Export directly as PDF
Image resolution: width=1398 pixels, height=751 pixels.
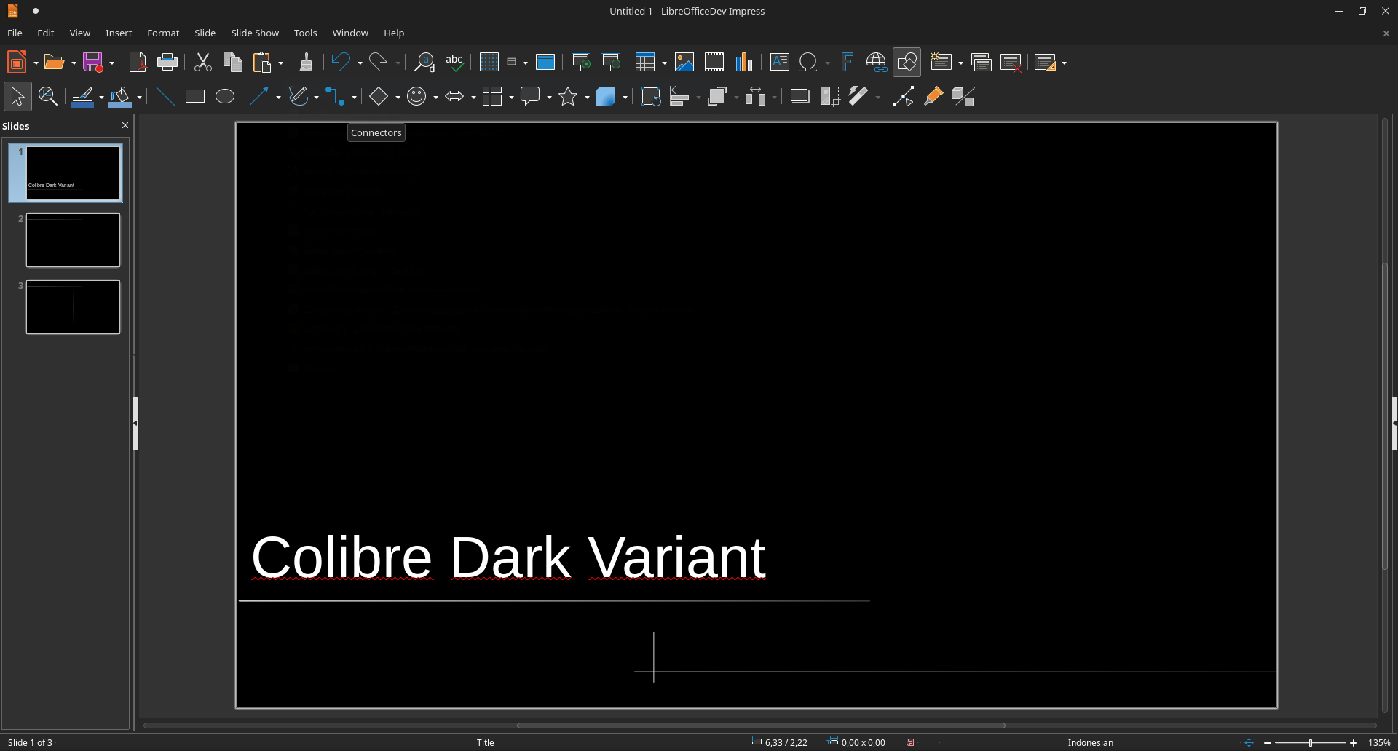(138, 63)
